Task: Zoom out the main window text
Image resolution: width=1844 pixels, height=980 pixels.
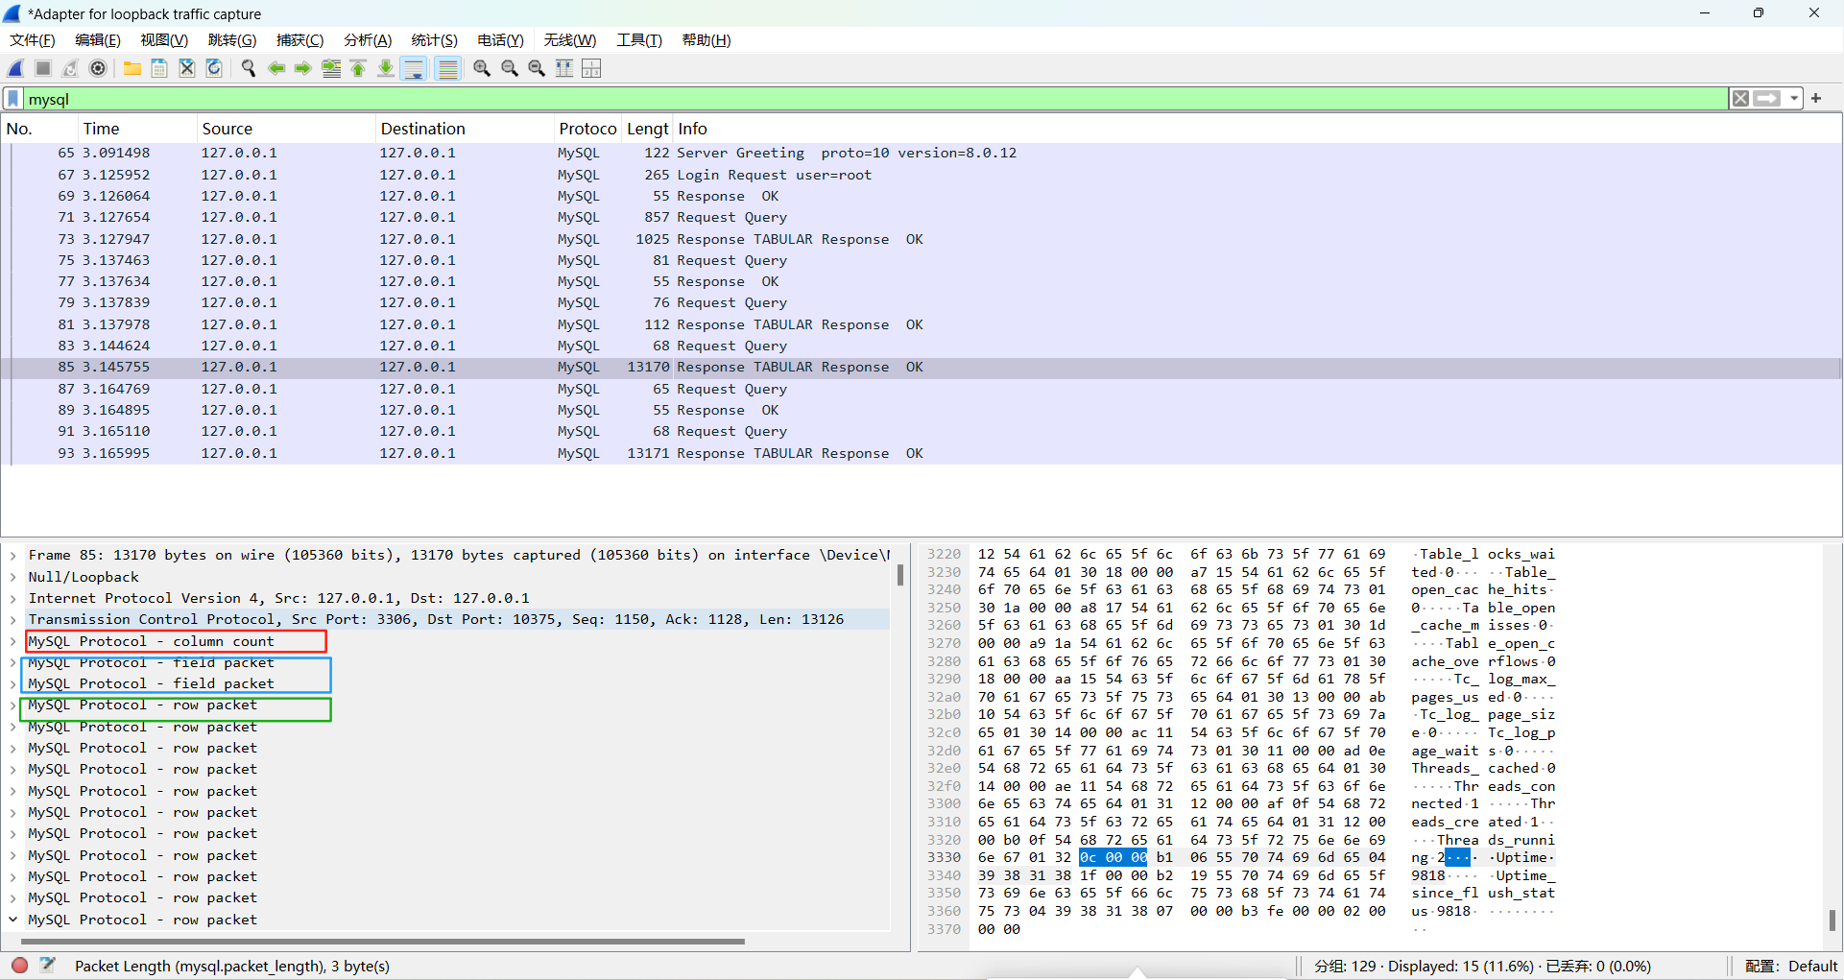Action: point(510,68)
